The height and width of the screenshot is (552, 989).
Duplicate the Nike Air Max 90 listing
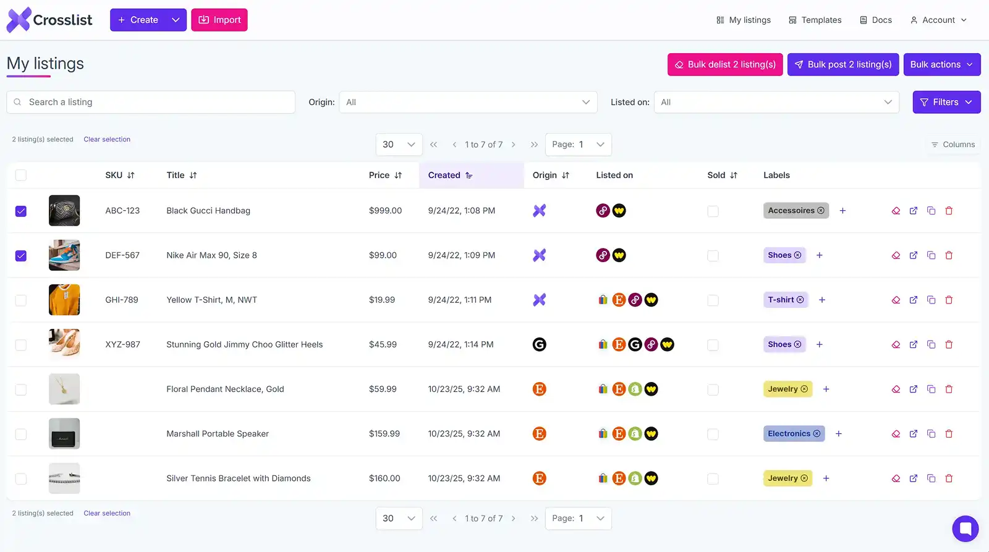931,255
